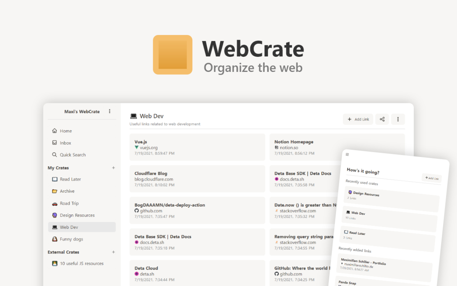Click the share icon for Web Dev crate
Image resolution: width=457 pixels, height=286 pixels.
382,119
